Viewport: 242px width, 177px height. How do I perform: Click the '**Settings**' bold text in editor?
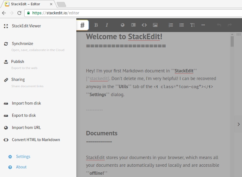coord(98,95)
